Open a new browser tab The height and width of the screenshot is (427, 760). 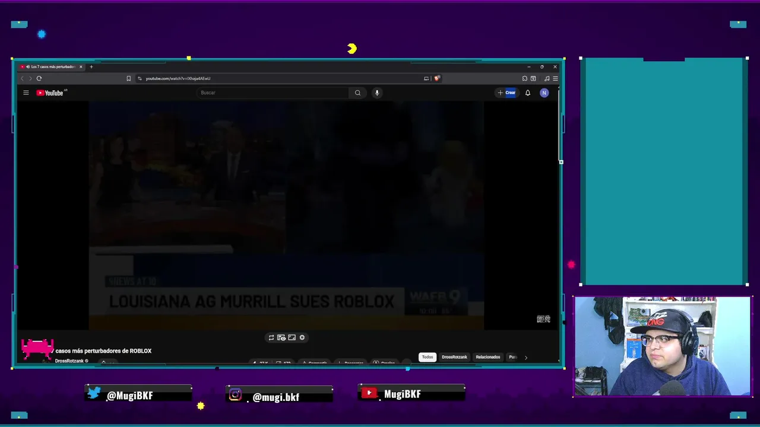[x=91, y=66]
